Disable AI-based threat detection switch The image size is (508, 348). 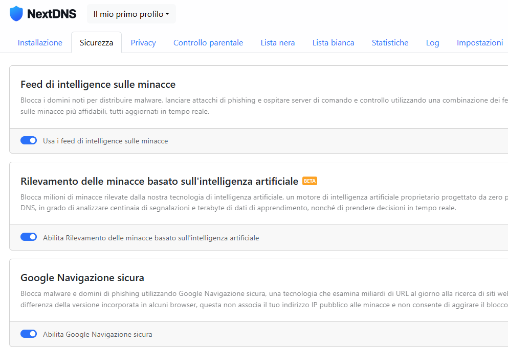tap(29, 237)
